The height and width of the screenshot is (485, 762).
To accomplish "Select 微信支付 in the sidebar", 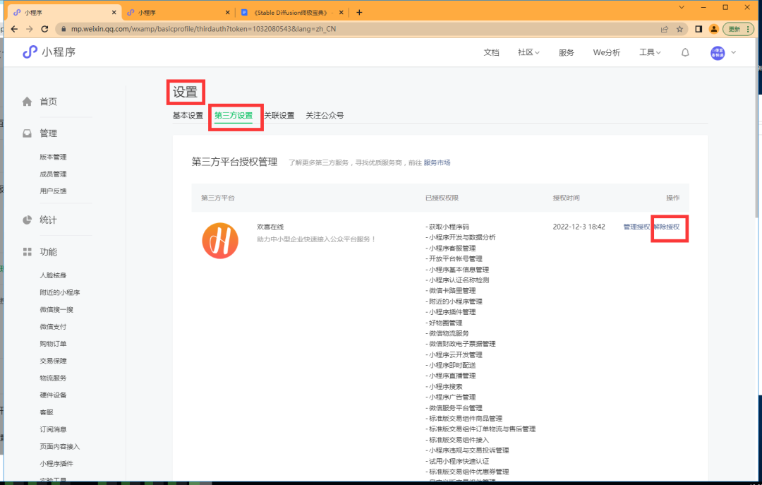I will (52, 326).
